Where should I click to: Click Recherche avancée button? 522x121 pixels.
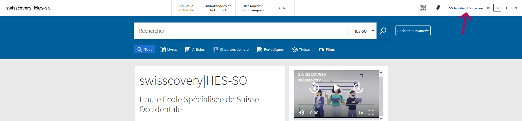[x=413, y=31]
